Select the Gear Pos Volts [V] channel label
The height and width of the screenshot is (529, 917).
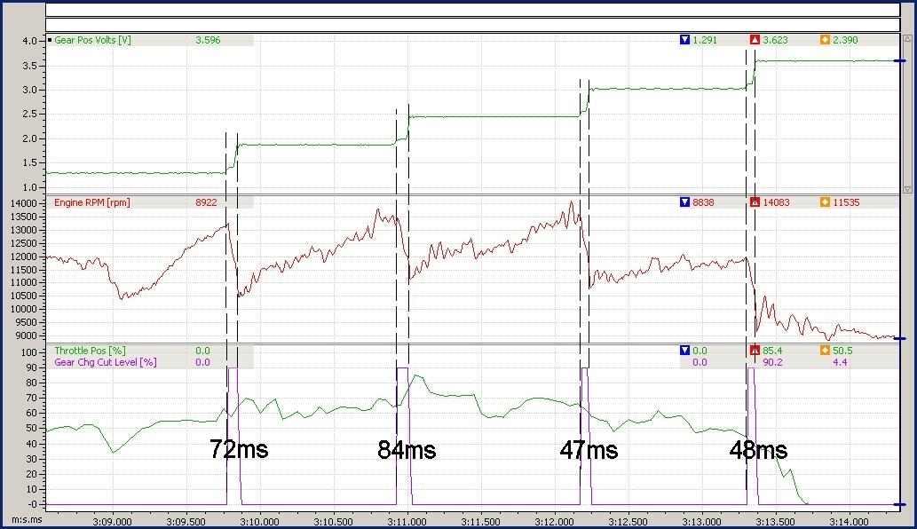92,40
